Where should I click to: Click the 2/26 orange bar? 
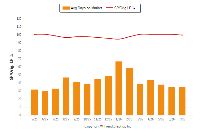[x=129, y=91]
